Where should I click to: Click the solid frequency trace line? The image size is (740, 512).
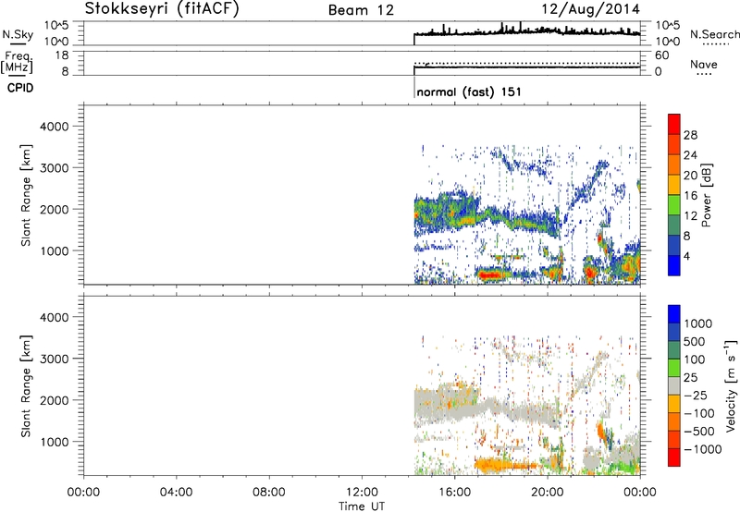coord(526,67)
